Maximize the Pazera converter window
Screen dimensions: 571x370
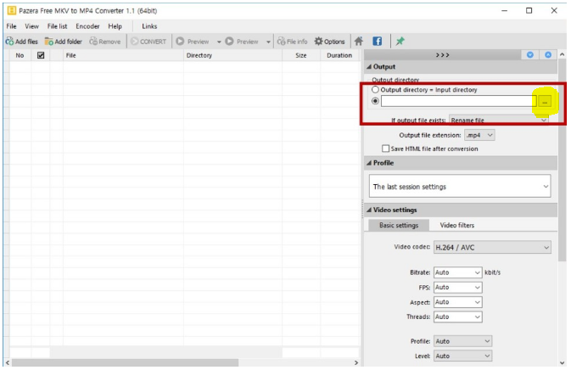point(529,10)
